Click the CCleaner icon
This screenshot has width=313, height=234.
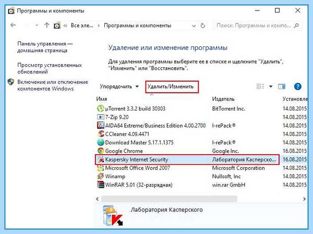[101, 134]
